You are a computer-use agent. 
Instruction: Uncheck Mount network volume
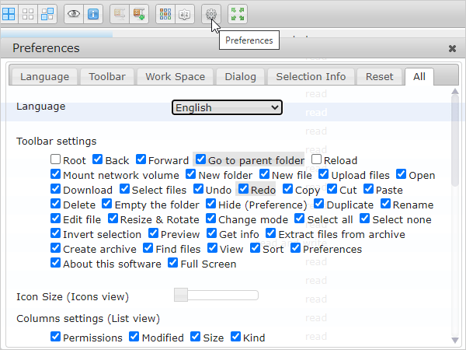(x=56, y=174)
